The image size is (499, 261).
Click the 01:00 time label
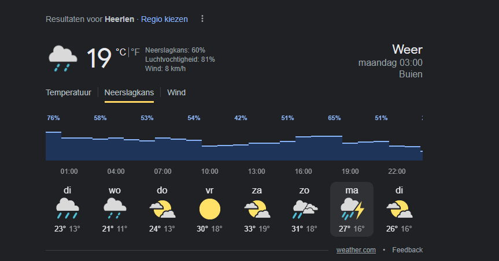[69, 171]
